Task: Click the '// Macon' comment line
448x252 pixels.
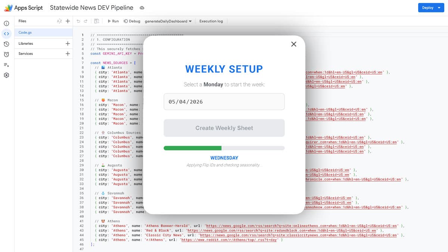Action: pyautogui.click(x=106, y=100)
